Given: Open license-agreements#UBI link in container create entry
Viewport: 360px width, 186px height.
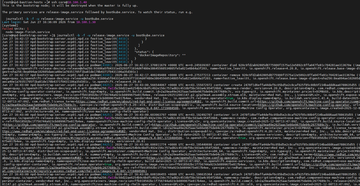Looking at the screenshot, I should click(x=139, y=101).
